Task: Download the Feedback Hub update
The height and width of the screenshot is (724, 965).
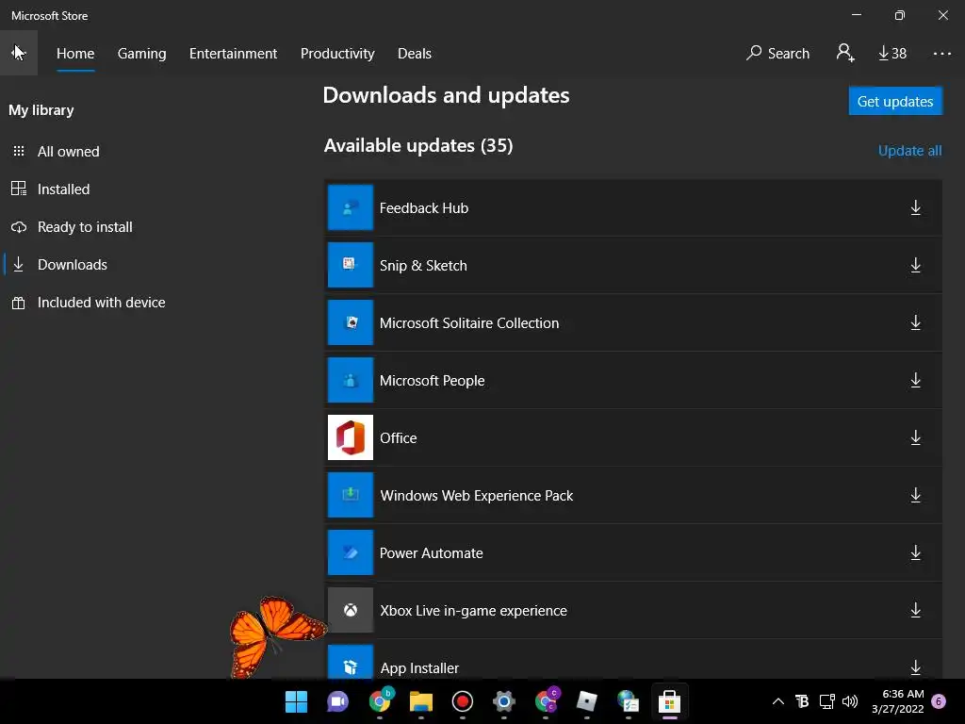Action: (915, 208)
